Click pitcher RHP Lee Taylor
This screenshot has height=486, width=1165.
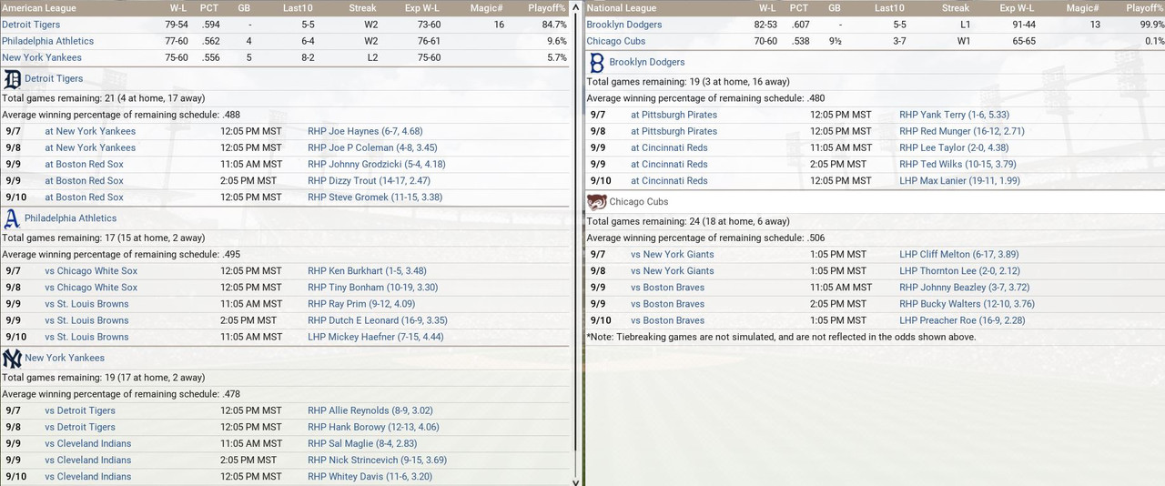click(x=954, y=147)
